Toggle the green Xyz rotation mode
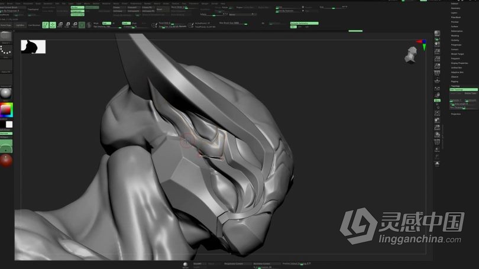Screen dimensions: 479x269 437,100
